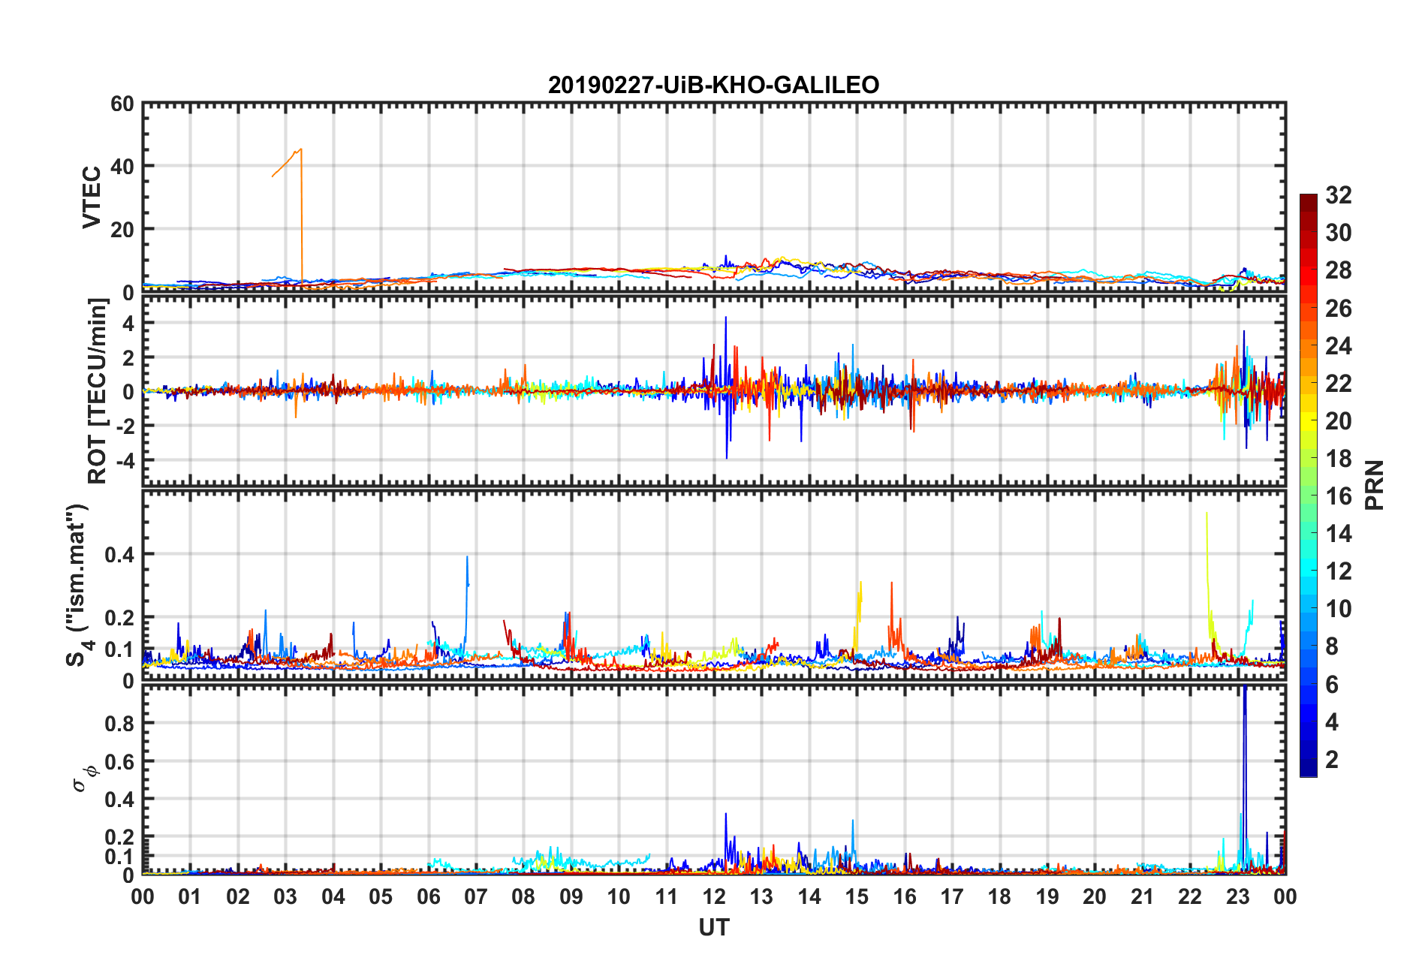Select the 30 tick on the colorbar

pyautogui.click(x=1339, y=233)
